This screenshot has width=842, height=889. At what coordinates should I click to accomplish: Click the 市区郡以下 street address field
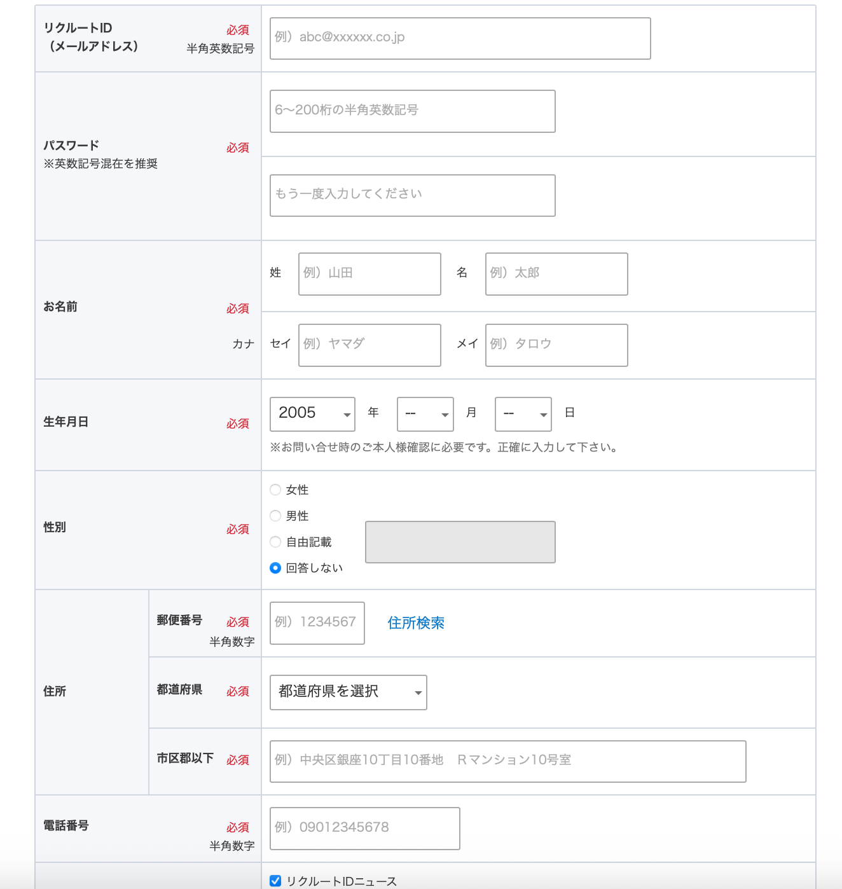pos(507,761)
